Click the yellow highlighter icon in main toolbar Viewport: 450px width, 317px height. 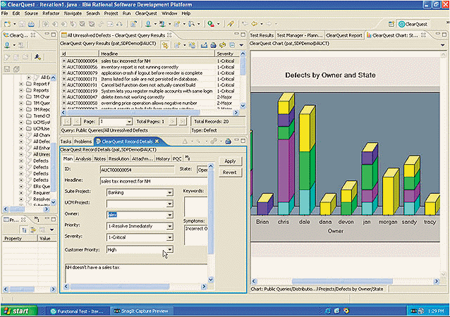click(x=231, y=24)
